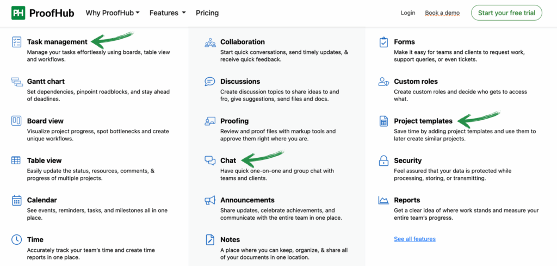The width and height of the screenshot is (557, 266).
Task: Click the Reports chart icon
Action: click(383, 200)
